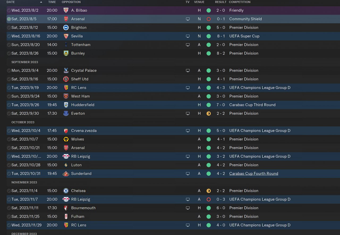Click the Tottenham club badge
Screen dimensions: 340x235
66,45
